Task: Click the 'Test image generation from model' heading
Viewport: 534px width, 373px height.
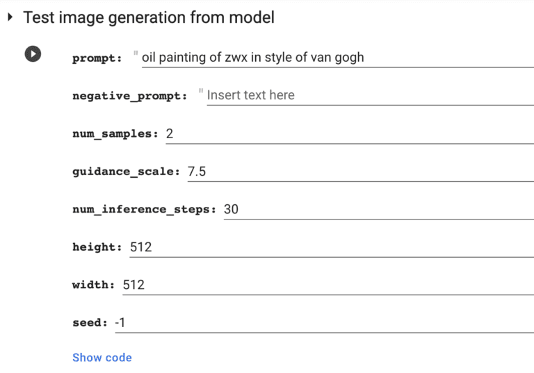Action: pyautogui.click(x=149, y=17)
